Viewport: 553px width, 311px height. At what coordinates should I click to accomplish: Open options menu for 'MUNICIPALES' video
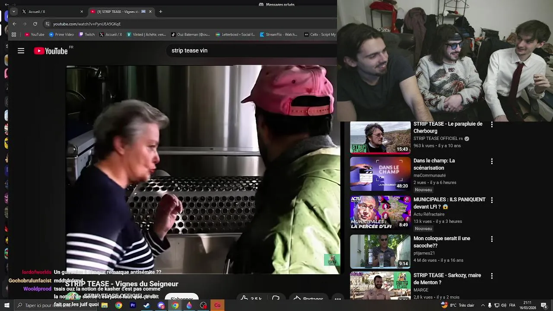pyautogui.click(x=492, y=200)
